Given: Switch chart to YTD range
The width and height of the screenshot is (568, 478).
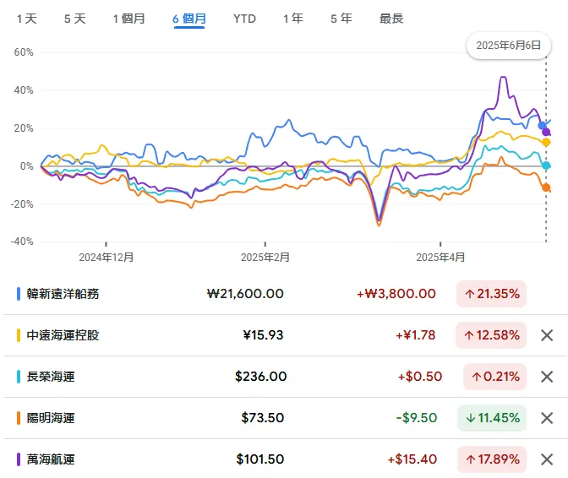Looking at the screenshot, I should coord(244,19).
